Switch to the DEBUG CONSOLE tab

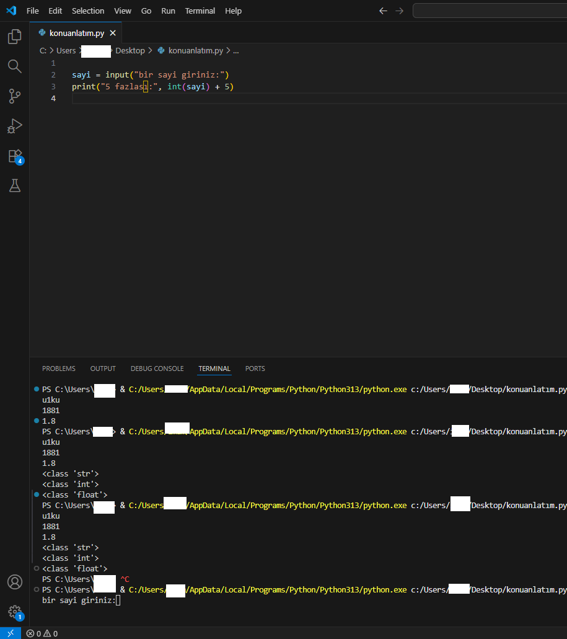pos(157,369)
